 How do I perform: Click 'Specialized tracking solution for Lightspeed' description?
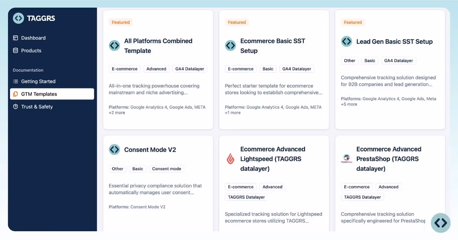274,218
